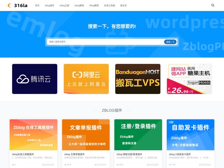The width and height of the screenshot is (224, 168).
Task: Click the 2024/10/26 date text
Action: click(49, 165)
